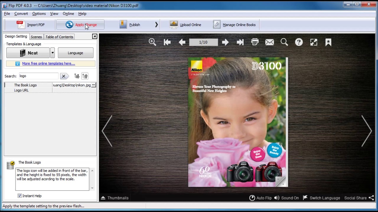Click the email share envelope icon

point(270,42)
